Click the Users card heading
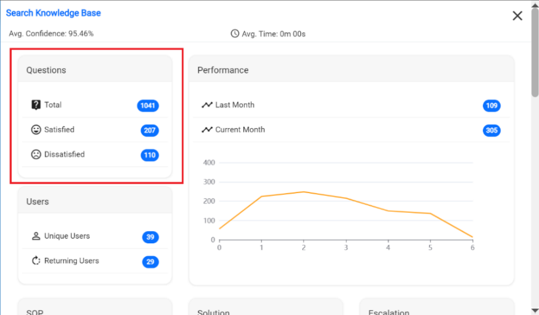 [37, 201]
